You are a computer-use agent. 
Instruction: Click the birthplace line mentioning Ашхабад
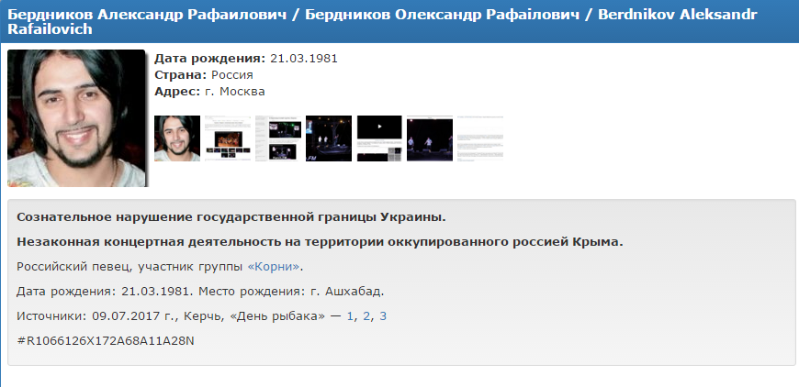[x=200, y=292]
